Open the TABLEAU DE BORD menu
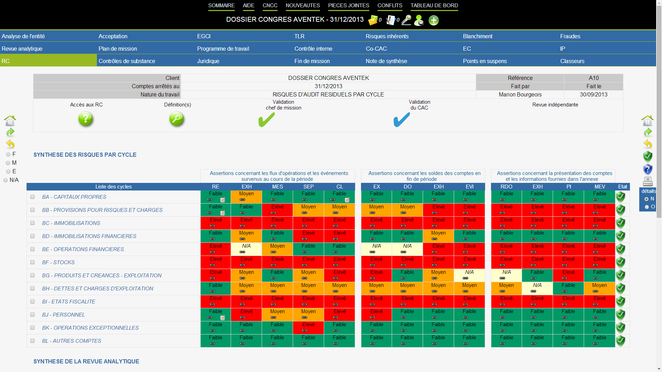 click(434, 6)
